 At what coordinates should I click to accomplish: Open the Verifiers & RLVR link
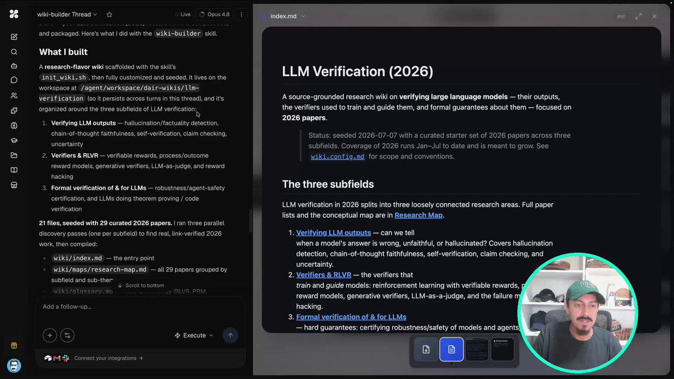[x=324, y=275]
